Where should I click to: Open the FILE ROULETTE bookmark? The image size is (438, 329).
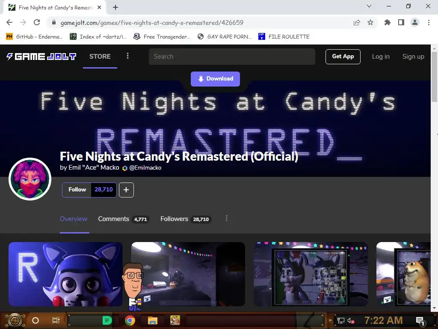point(284,37)
